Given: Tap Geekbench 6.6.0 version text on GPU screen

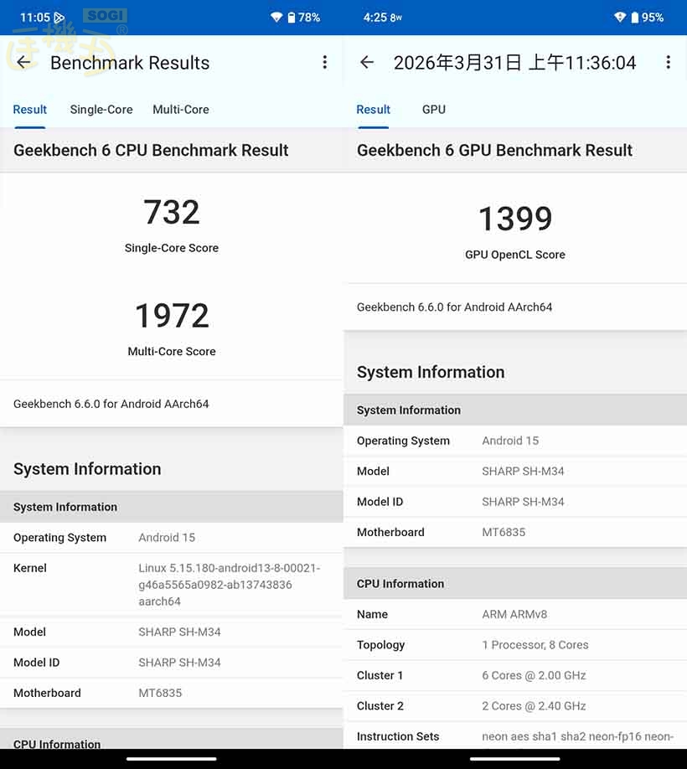Looking at the screenshot, I should 455,307.
